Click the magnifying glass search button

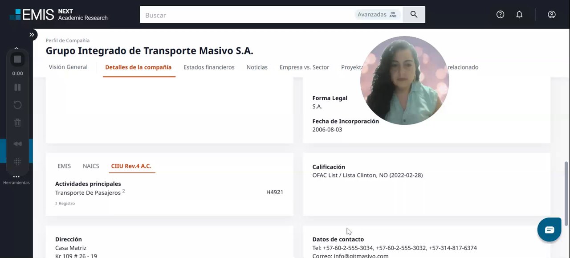(414, 15)
